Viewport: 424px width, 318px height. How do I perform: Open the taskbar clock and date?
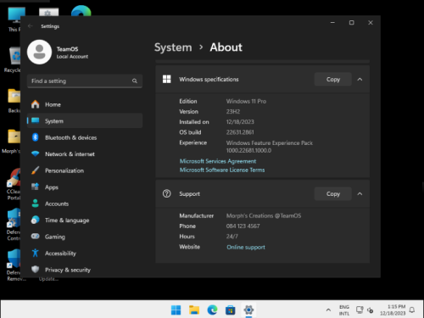tap(393, 310)
